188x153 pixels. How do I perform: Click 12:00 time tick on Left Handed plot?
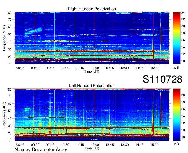click(95, 145)
